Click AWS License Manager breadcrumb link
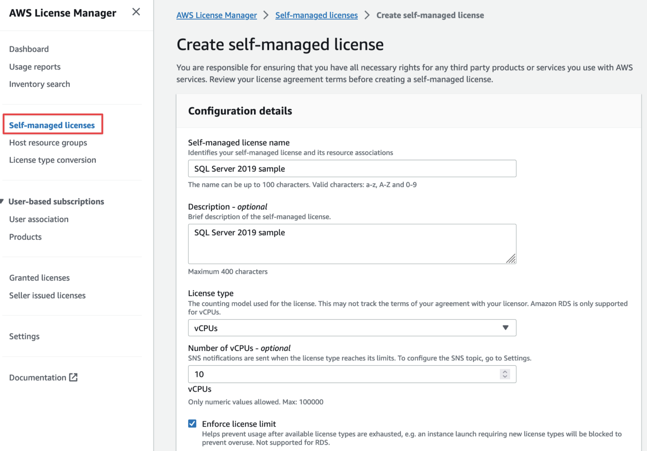Viewport: 647px width, 451px height. pyautogui.click(x=216, y=15)
